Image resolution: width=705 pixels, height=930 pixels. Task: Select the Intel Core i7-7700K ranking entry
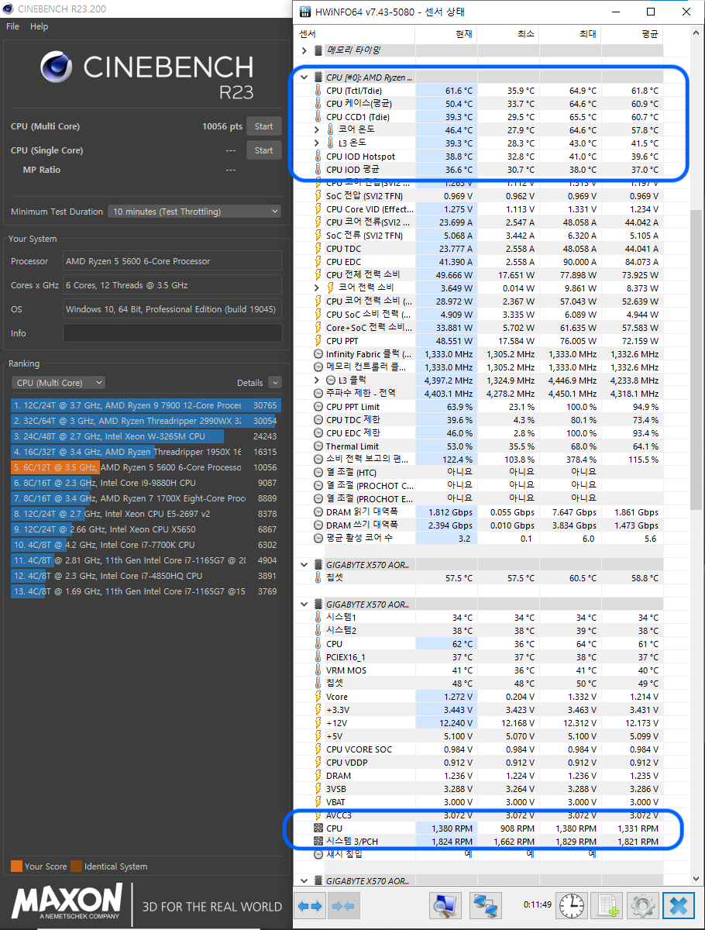145,545
